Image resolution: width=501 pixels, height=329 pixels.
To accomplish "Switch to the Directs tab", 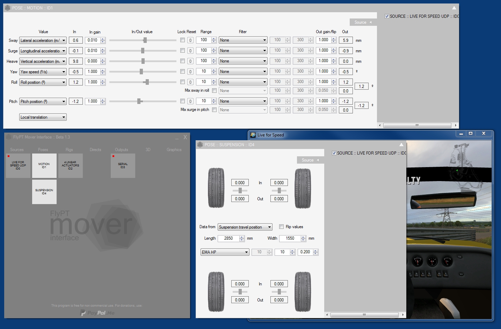I will [x=95, y=150].
